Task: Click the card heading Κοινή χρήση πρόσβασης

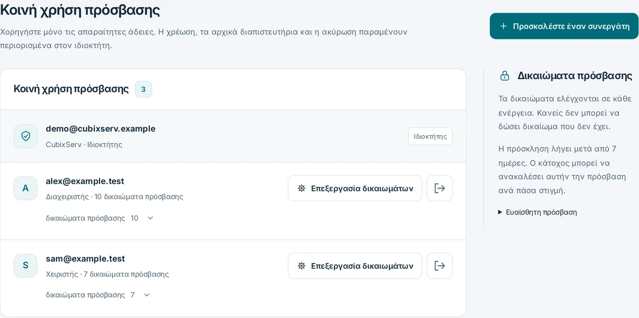Action: click(71, 89)
